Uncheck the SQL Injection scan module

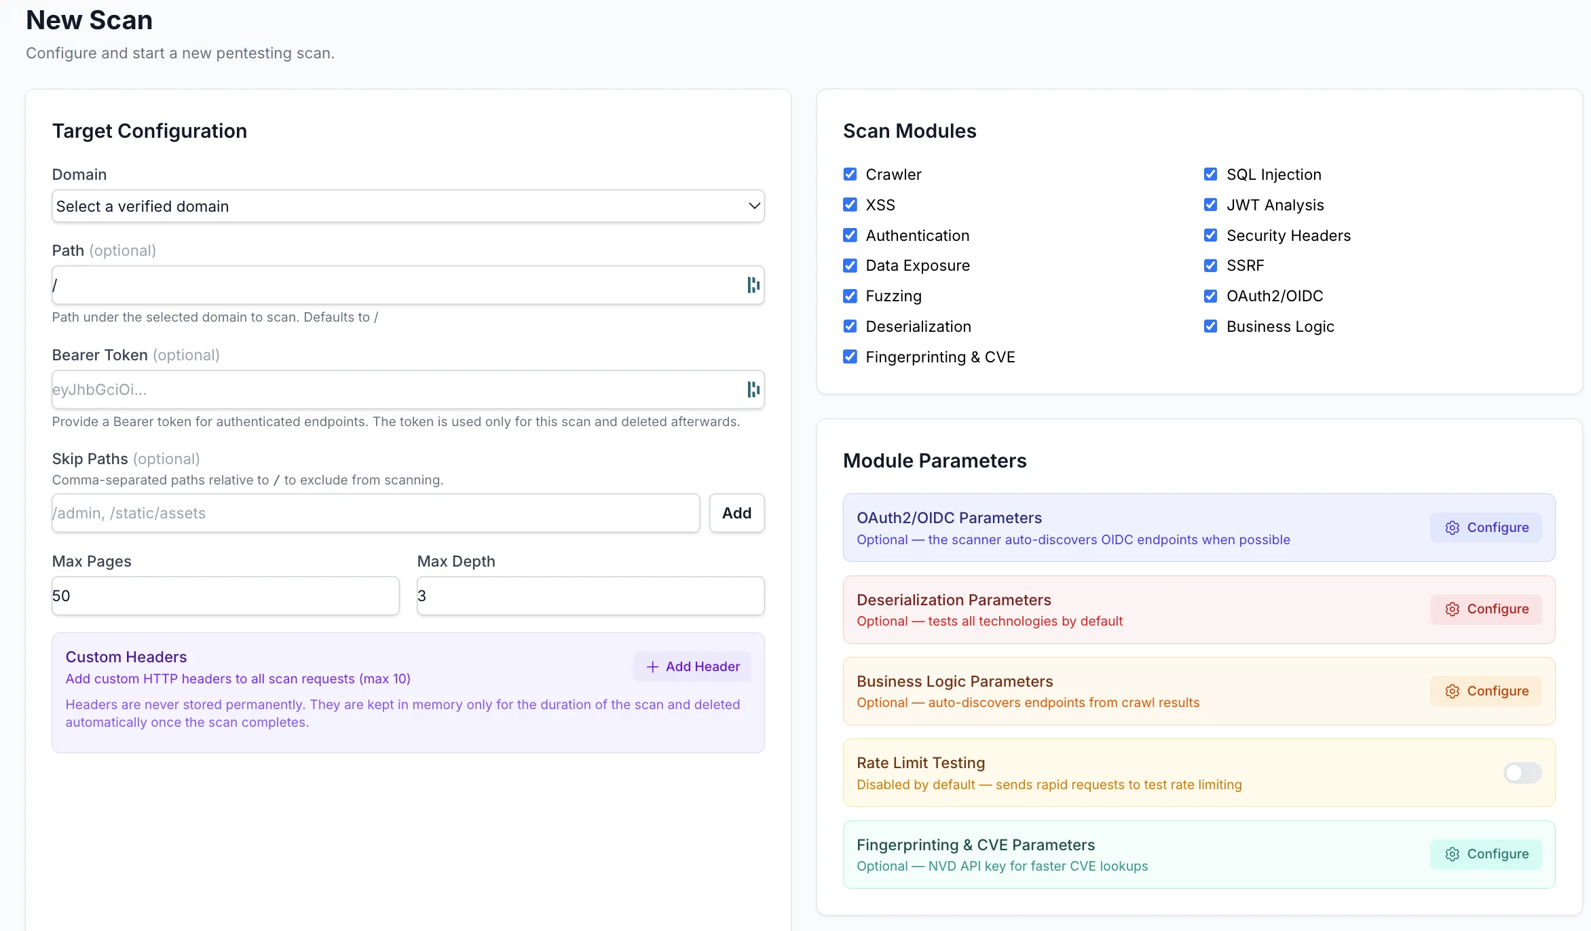[x=1210, y=174]
